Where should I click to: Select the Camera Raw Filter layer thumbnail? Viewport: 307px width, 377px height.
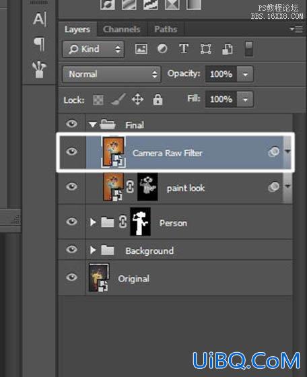tap(114, 152)
